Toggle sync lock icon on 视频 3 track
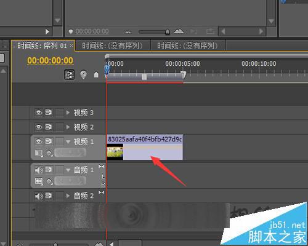Screen dimensions: 308x246 point(48,113)
